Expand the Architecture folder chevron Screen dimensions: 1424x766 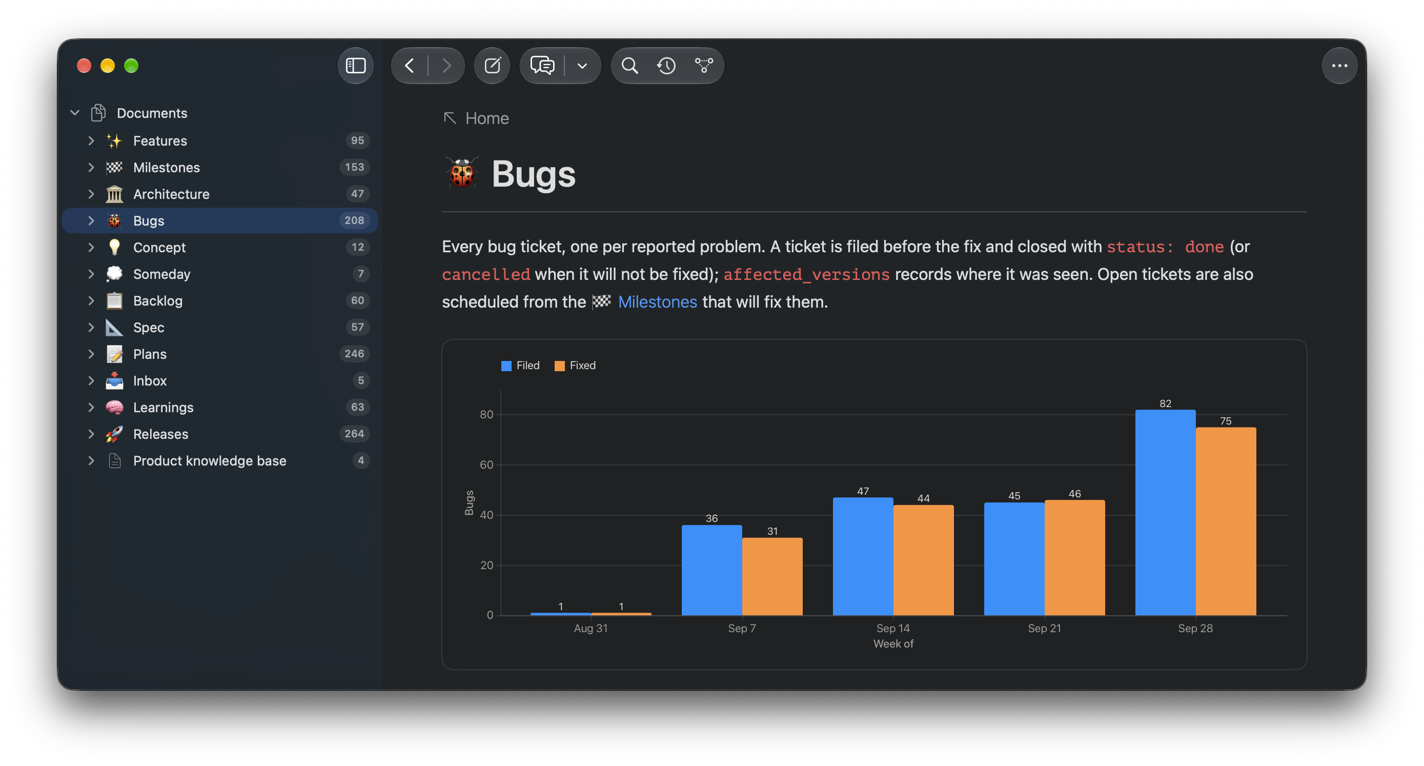[x=91, y=194]
